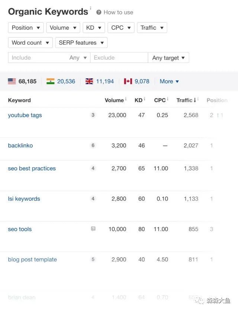The height and width of the screenshot is (311, 238).
Task: Open the Any target dropdown
Action: (168, 58)
